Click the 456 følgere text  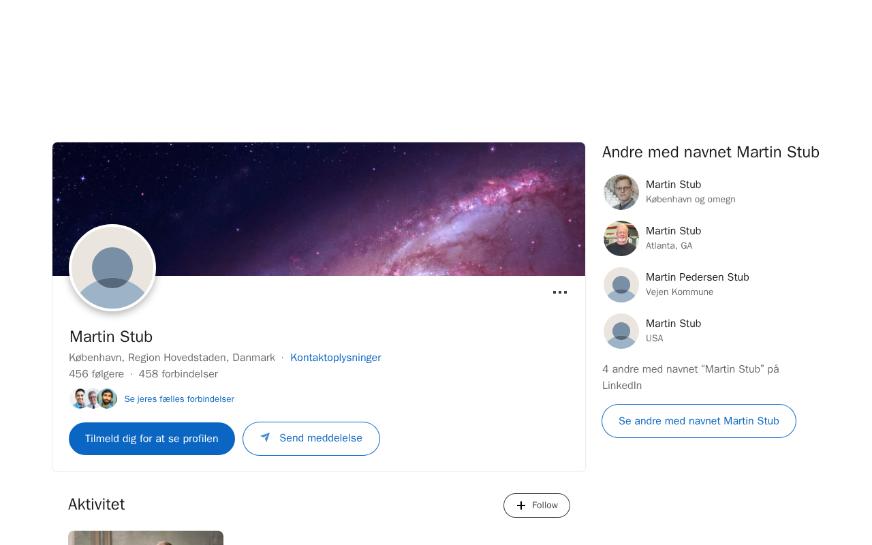click(x=97, y=374)
